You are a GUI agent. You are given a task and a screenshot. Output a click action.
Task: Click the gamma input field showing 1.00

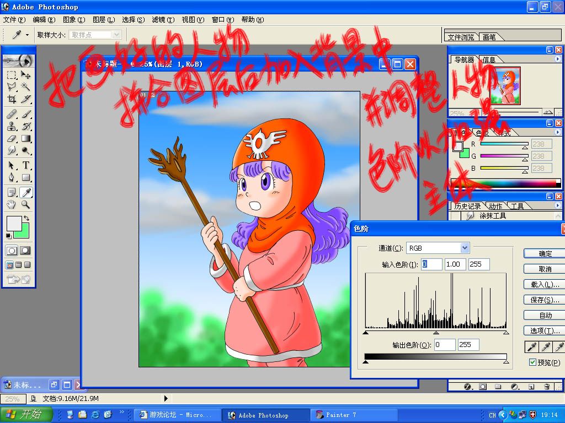click(x=455, y=264)
